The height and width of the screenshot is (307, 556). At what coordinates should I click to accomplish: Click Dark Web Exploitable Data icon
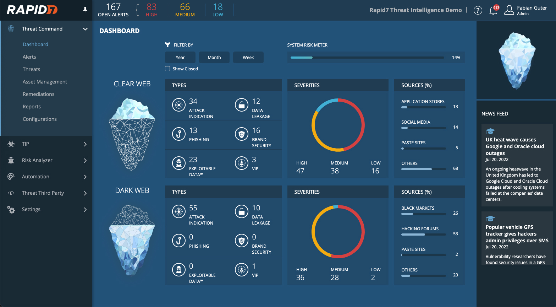point(179,270)
